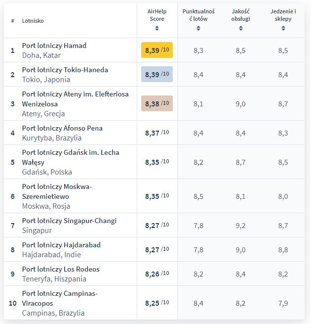The height and width of the screenshot is (324, 311).
Task: Sort by AirHelp Score arrows
Action: click(x=157, y=28)
